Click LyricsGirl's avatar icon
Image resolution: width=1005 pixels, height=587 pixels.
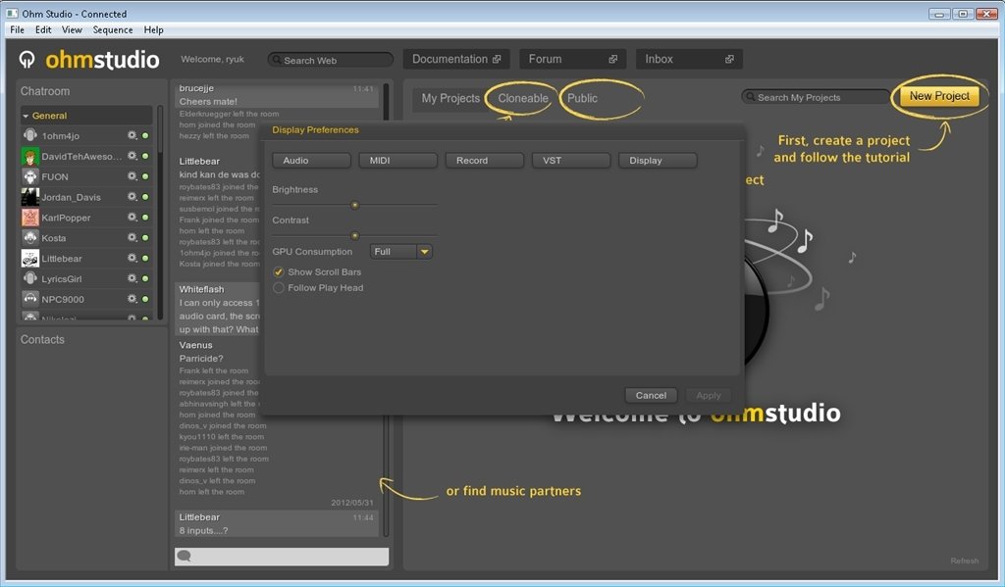tap(30, 278)
